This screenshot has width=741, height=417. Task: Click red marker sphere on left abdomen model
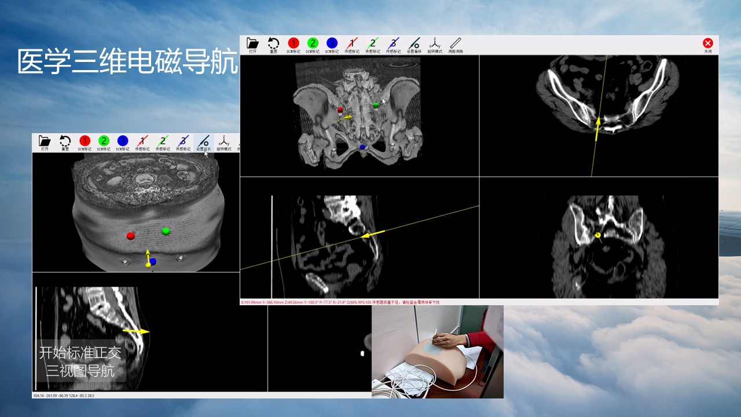[130, 236]
